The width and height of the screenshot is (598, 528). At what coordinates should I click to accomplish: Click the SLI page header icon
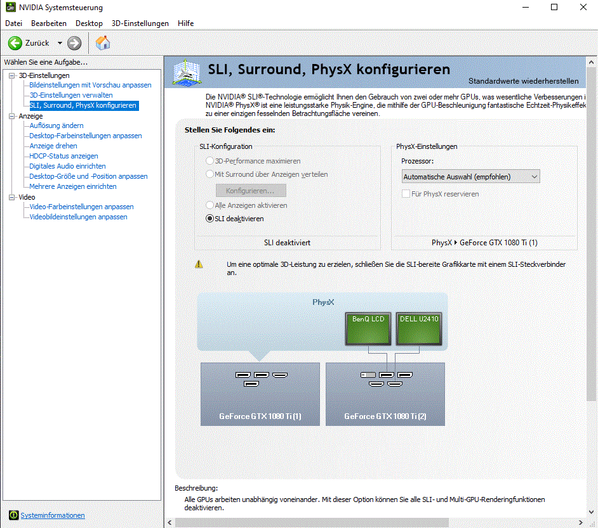[x=187, y=72]
